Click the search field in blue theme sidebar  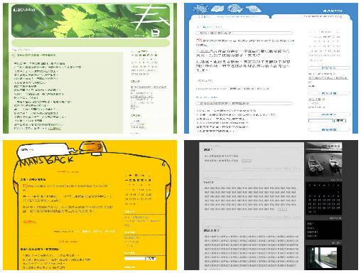[320, 121]
